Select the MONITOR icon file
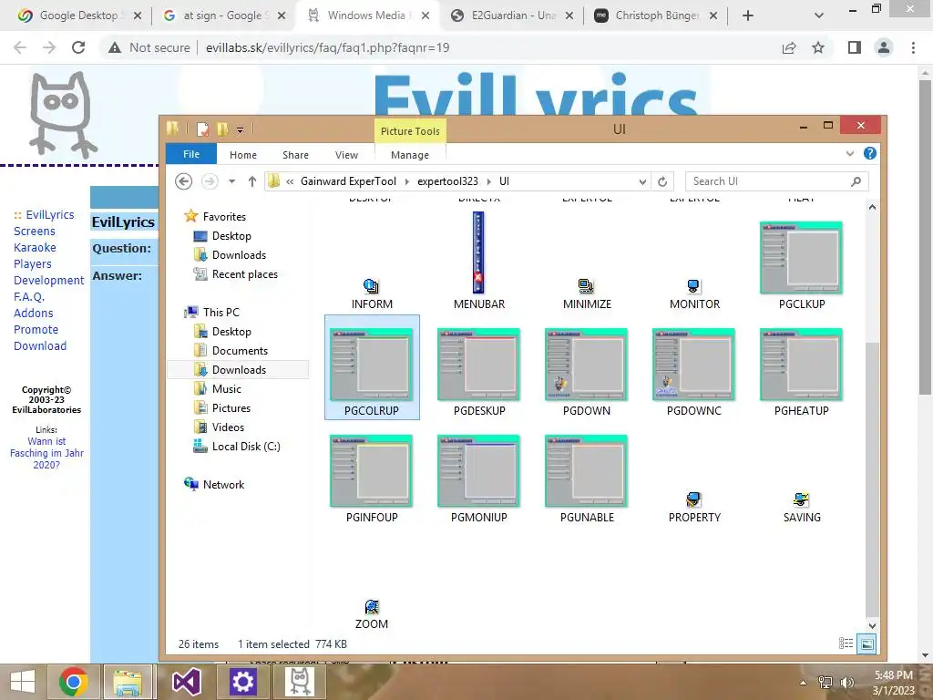This screenshot has height=700, width=933. (693, 287)
